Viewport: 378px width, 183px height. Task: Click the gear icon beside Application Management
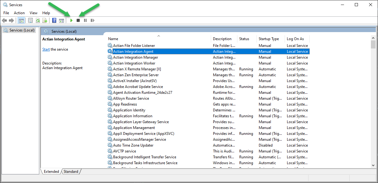click(110, 128)
